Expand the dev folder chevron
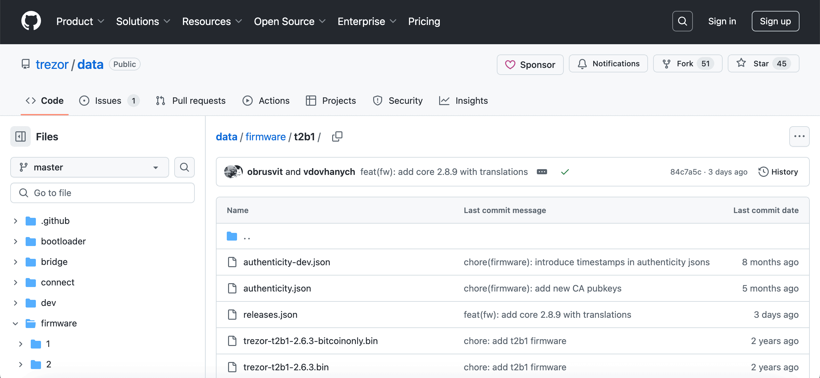Screen dimensions: 820x378 point(15,303)
